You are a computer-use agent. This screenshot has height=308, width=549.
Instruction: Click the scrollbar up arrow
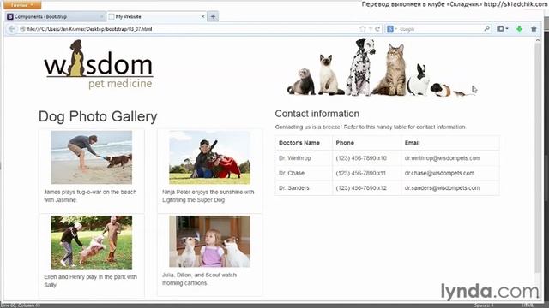click(x=538, y=40)
